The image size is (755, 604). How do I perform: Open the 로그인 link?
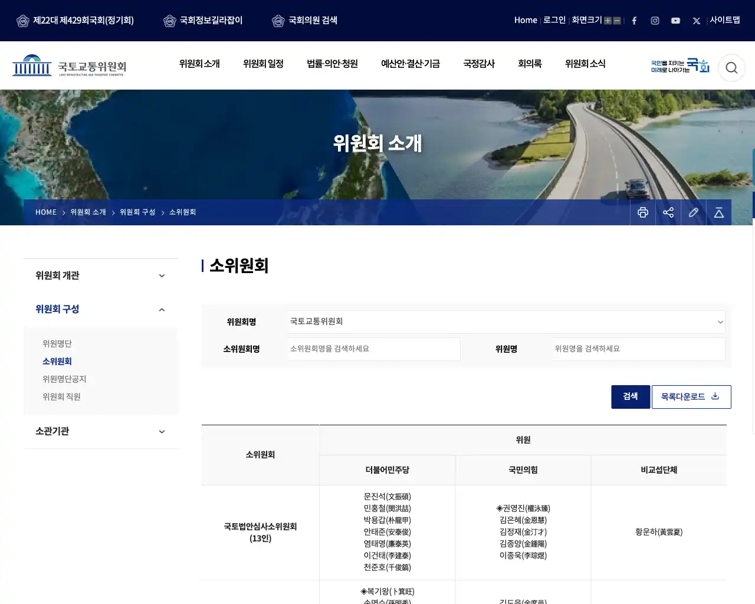pyautogui.click(x=554, y=20)
